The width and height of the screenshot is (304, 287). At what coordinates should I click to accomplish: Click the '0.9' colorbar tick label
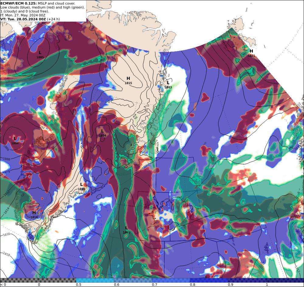[230, 285]
